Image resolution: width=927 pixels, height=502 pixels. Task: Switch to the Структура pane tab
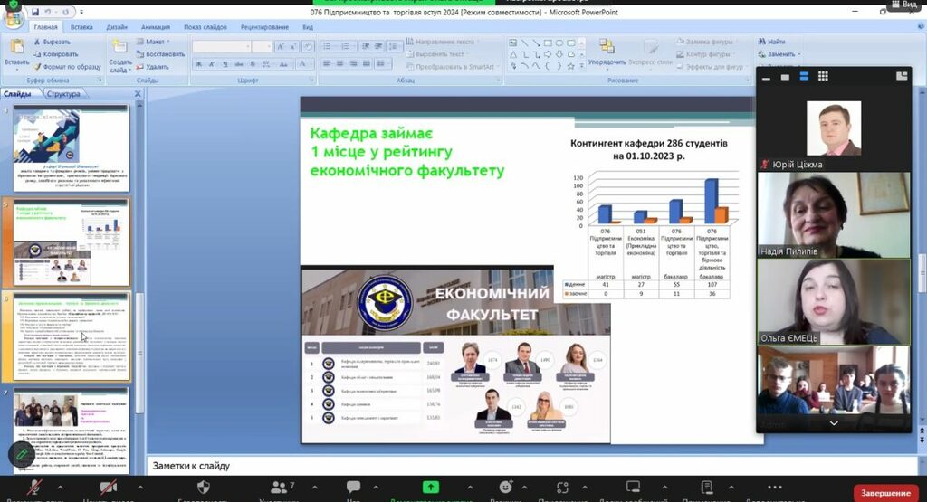[63, 94]
